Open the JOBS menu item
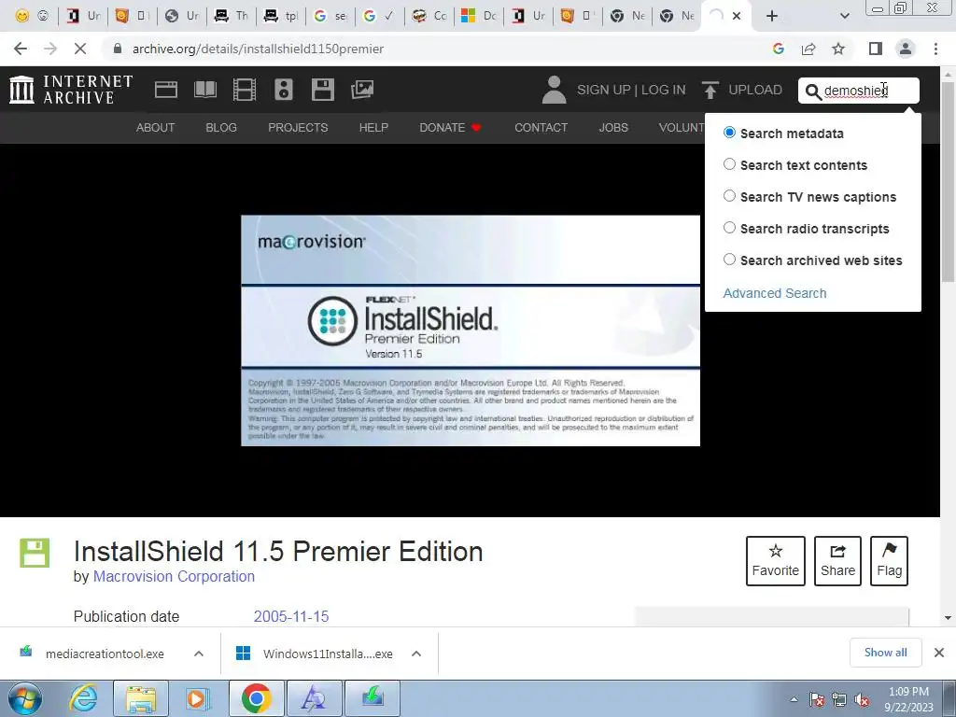The image size is (956, 717). click(613, 127)
